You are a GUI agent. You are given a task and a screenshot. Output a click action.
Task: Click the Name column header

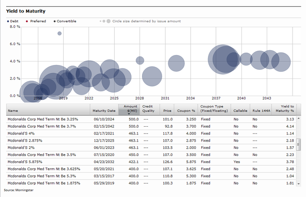pyautogui.click(x=12, y=111)
